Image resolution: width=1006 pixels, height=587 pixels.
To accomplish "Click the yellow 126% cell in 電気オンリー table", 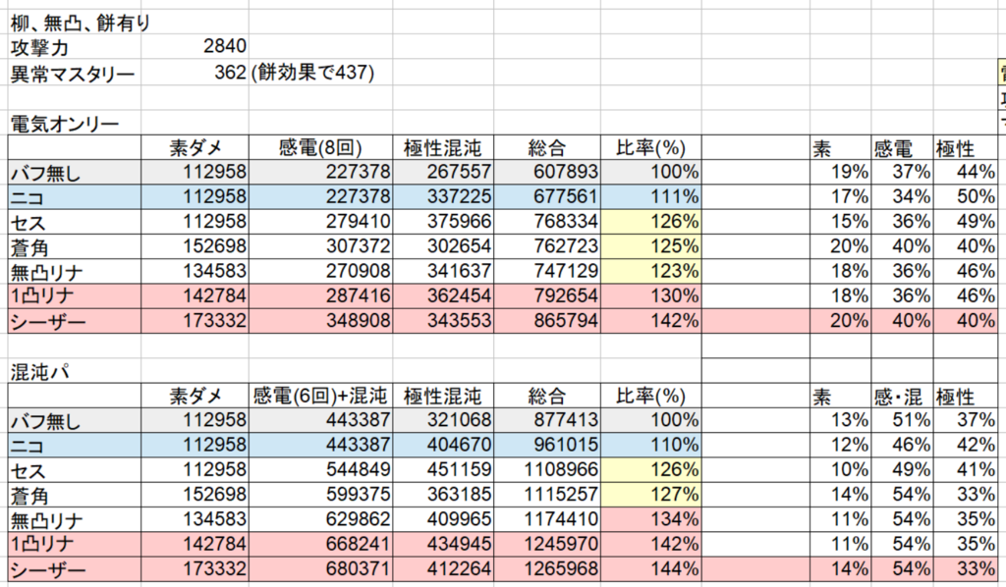I will tap(651, 222).
